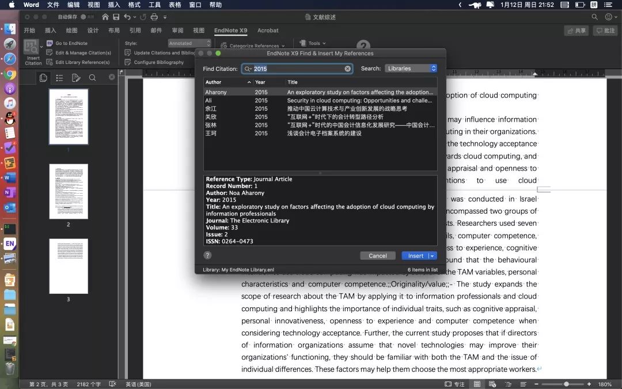Sort references by the Author column header
The image size is (622, 389).
[x=228, y=82]
